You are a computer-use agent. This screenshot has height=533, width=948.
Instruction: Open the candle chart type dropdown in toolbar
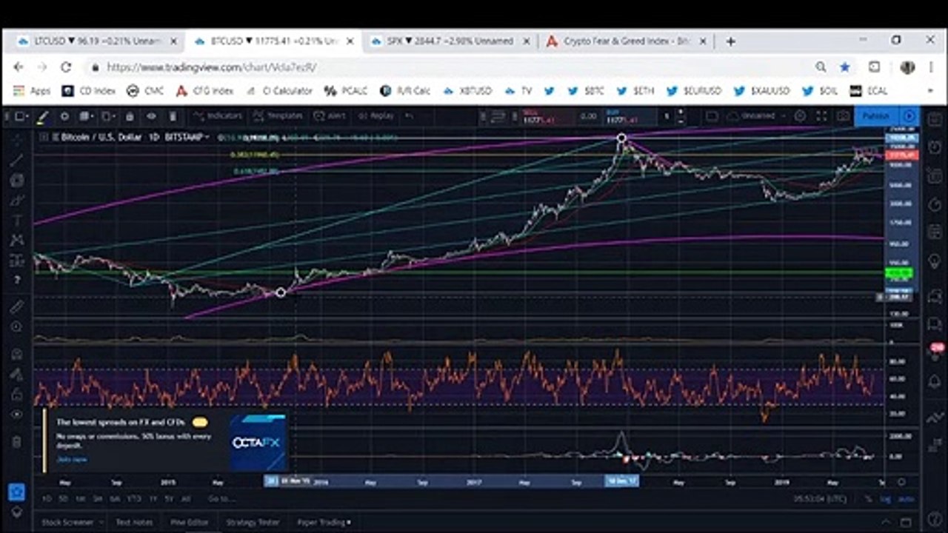pos(86,116)
